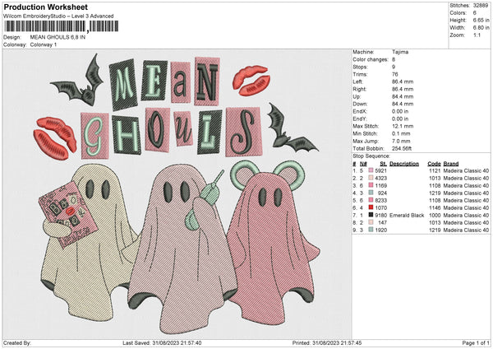Click the Machine value 'Tajima'
This screenshot has height=349, width=493.
click(400, 52)
